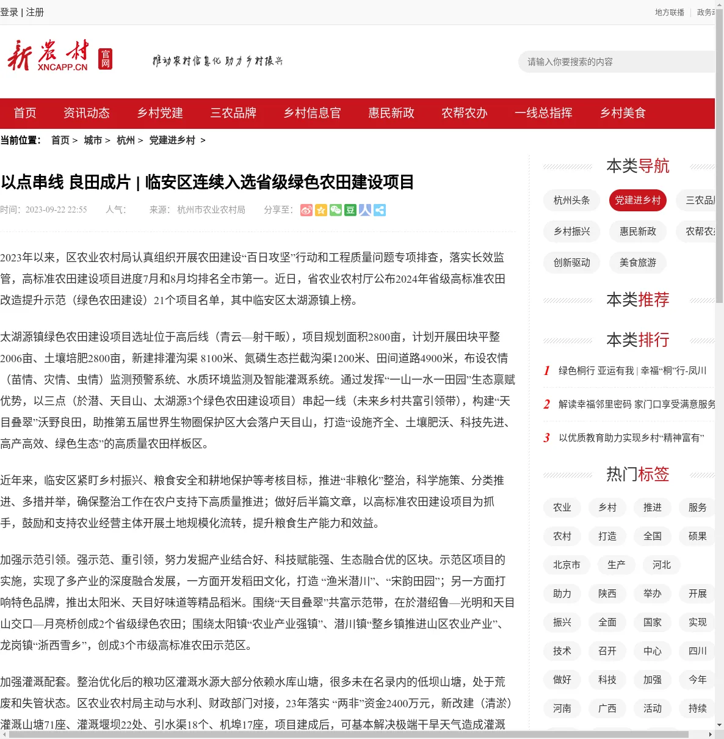The width and height of the screenshot is (724, 739).
Task: Open ranked article 以优质教育助力实现乡村
Action: tap(631, 438)
